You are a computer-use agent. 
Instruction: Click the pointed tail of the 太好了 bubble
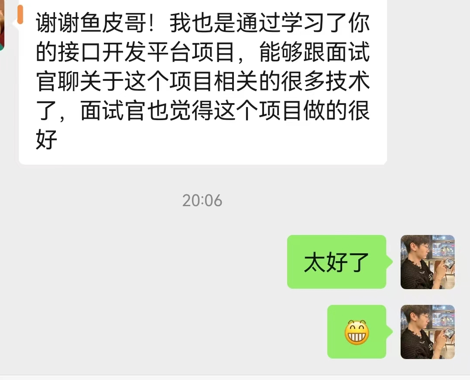click(390, 262)
